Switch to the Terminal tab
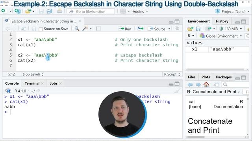The image size is (252, 141). 32,83
